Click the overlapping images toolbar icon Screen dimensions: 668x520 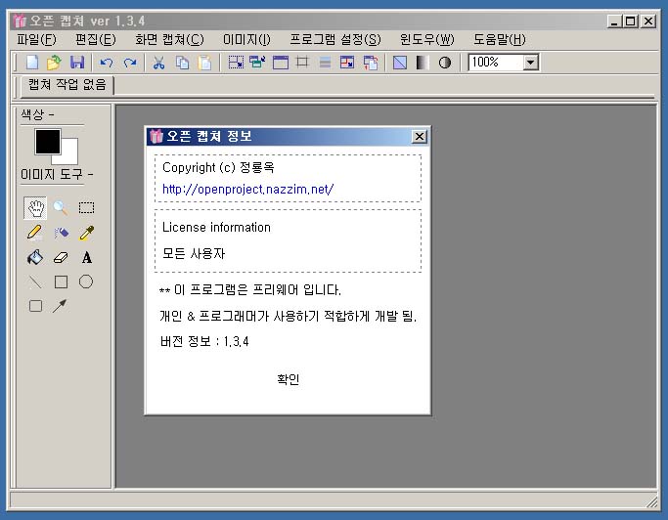point(371,63)
